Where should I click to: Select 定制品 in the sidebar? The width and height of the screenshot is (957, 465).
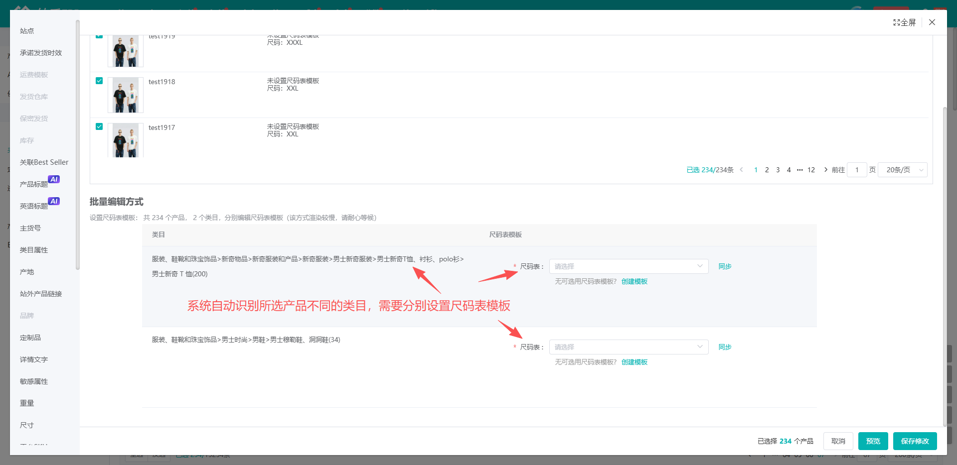pos(30,338)
